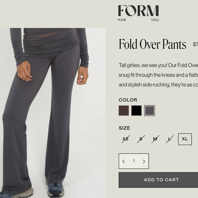Select the XL size option

(185, 139)
